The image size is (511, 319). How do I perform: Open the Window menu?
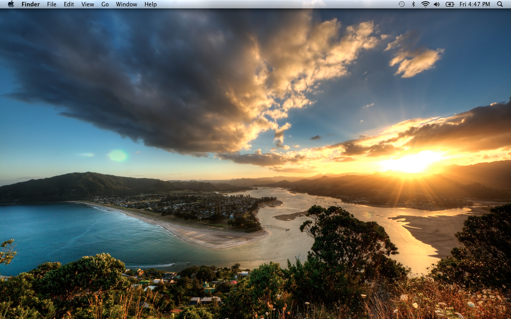(127, 4)
